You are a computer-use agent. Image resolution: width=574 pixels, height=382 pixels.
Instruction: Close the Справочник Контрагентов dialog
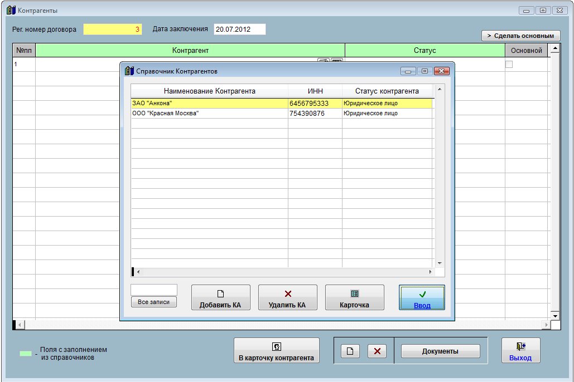(x=441, y=71)
